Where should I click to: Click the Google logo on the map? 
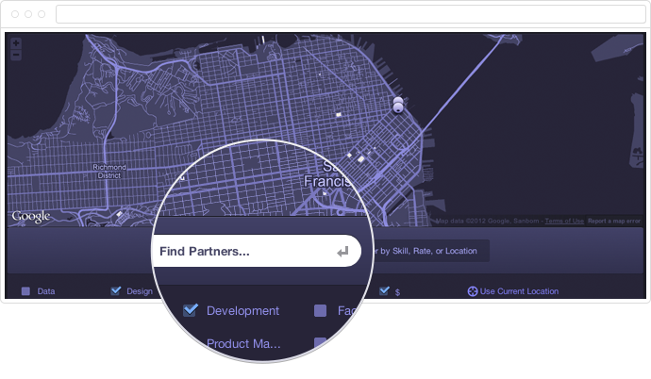point(31,217)
